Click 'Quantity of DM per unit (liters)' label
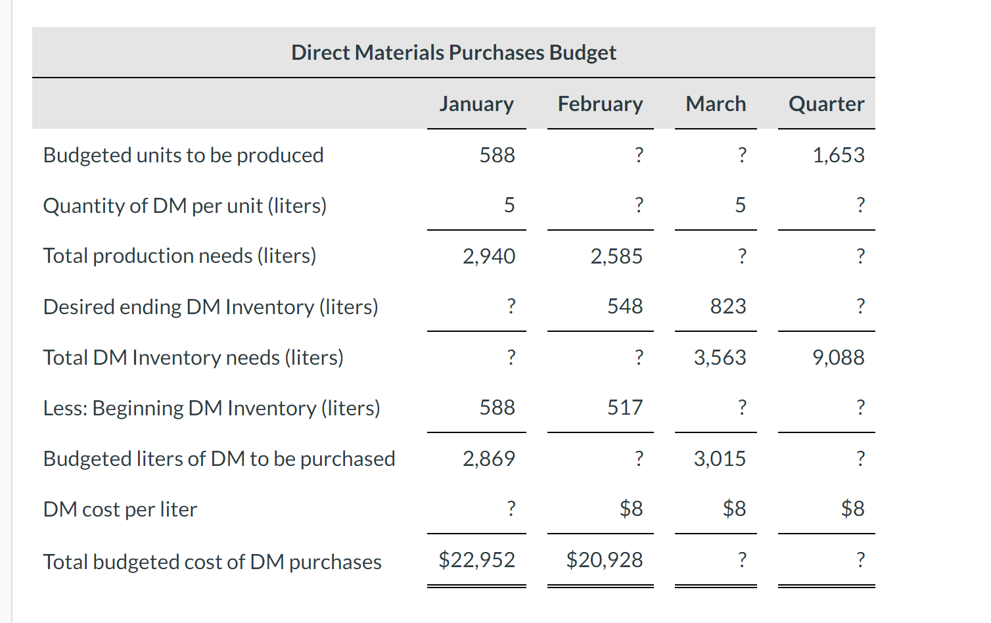This screenshot has height=623, width=991. 185,206
